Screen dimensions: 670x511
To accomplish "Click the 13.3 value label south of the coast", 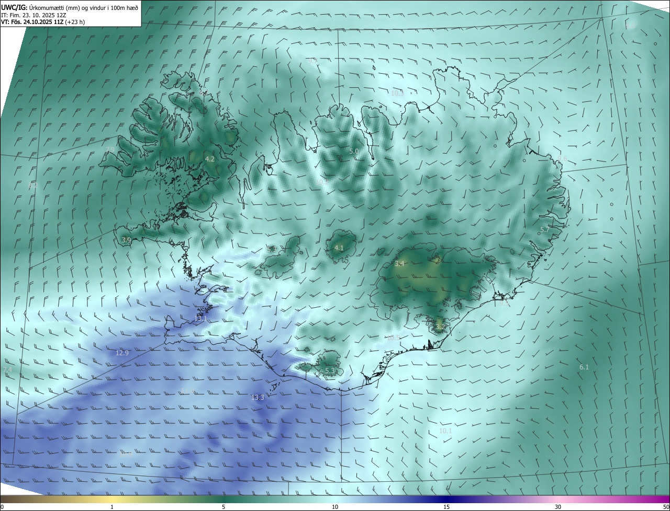I will click(x=258, y=397).
